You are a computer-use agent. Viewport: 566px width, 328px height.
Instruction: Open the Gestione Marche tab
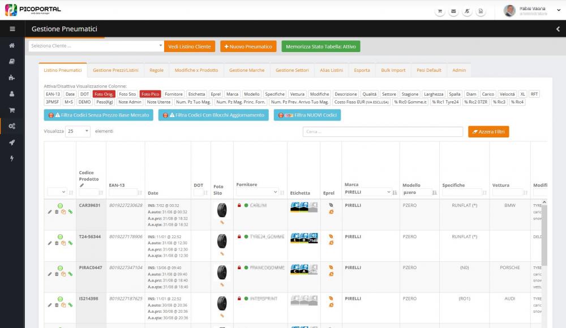pyautogui.click(x=247, y=70)
